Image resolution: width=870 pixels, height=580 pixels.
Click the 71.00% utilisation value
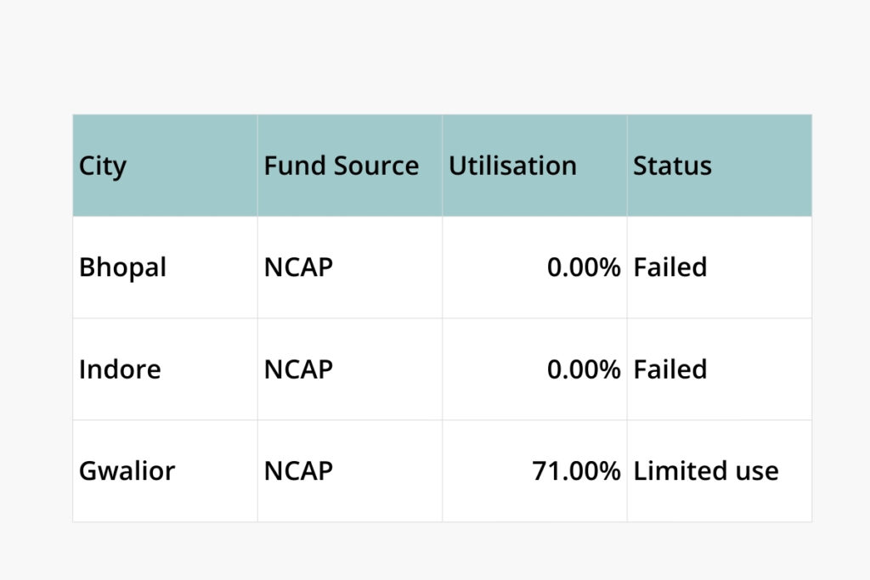(x=576, y=471)
